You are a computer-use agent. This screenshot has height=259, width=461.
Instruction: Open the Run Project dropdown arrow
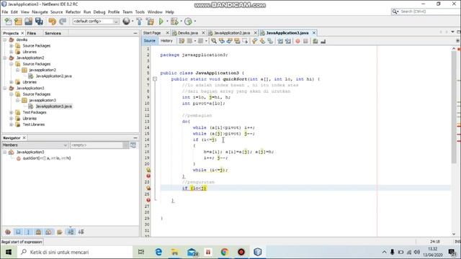click(x=167, y=22)
